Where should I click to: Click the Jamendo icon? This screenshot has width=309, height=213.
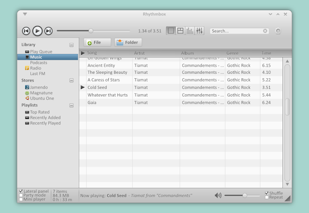click(x=27, y=87)
